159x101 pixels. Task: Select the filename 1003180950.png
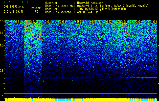coord(13,7)
